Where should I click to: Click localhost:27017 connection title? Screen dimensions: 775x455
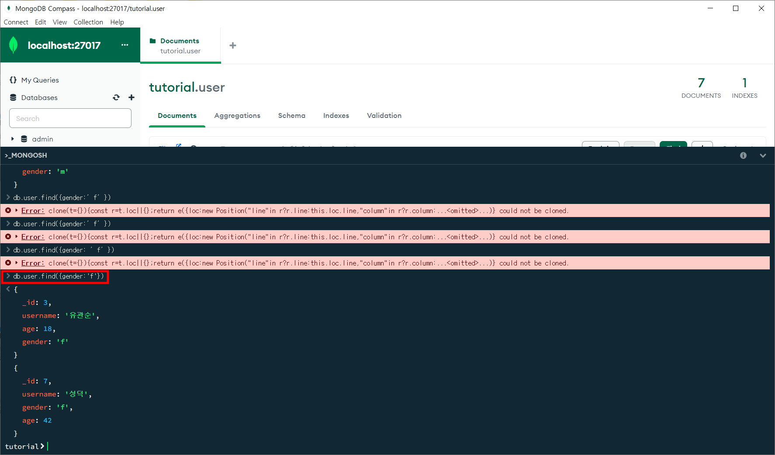64,45
